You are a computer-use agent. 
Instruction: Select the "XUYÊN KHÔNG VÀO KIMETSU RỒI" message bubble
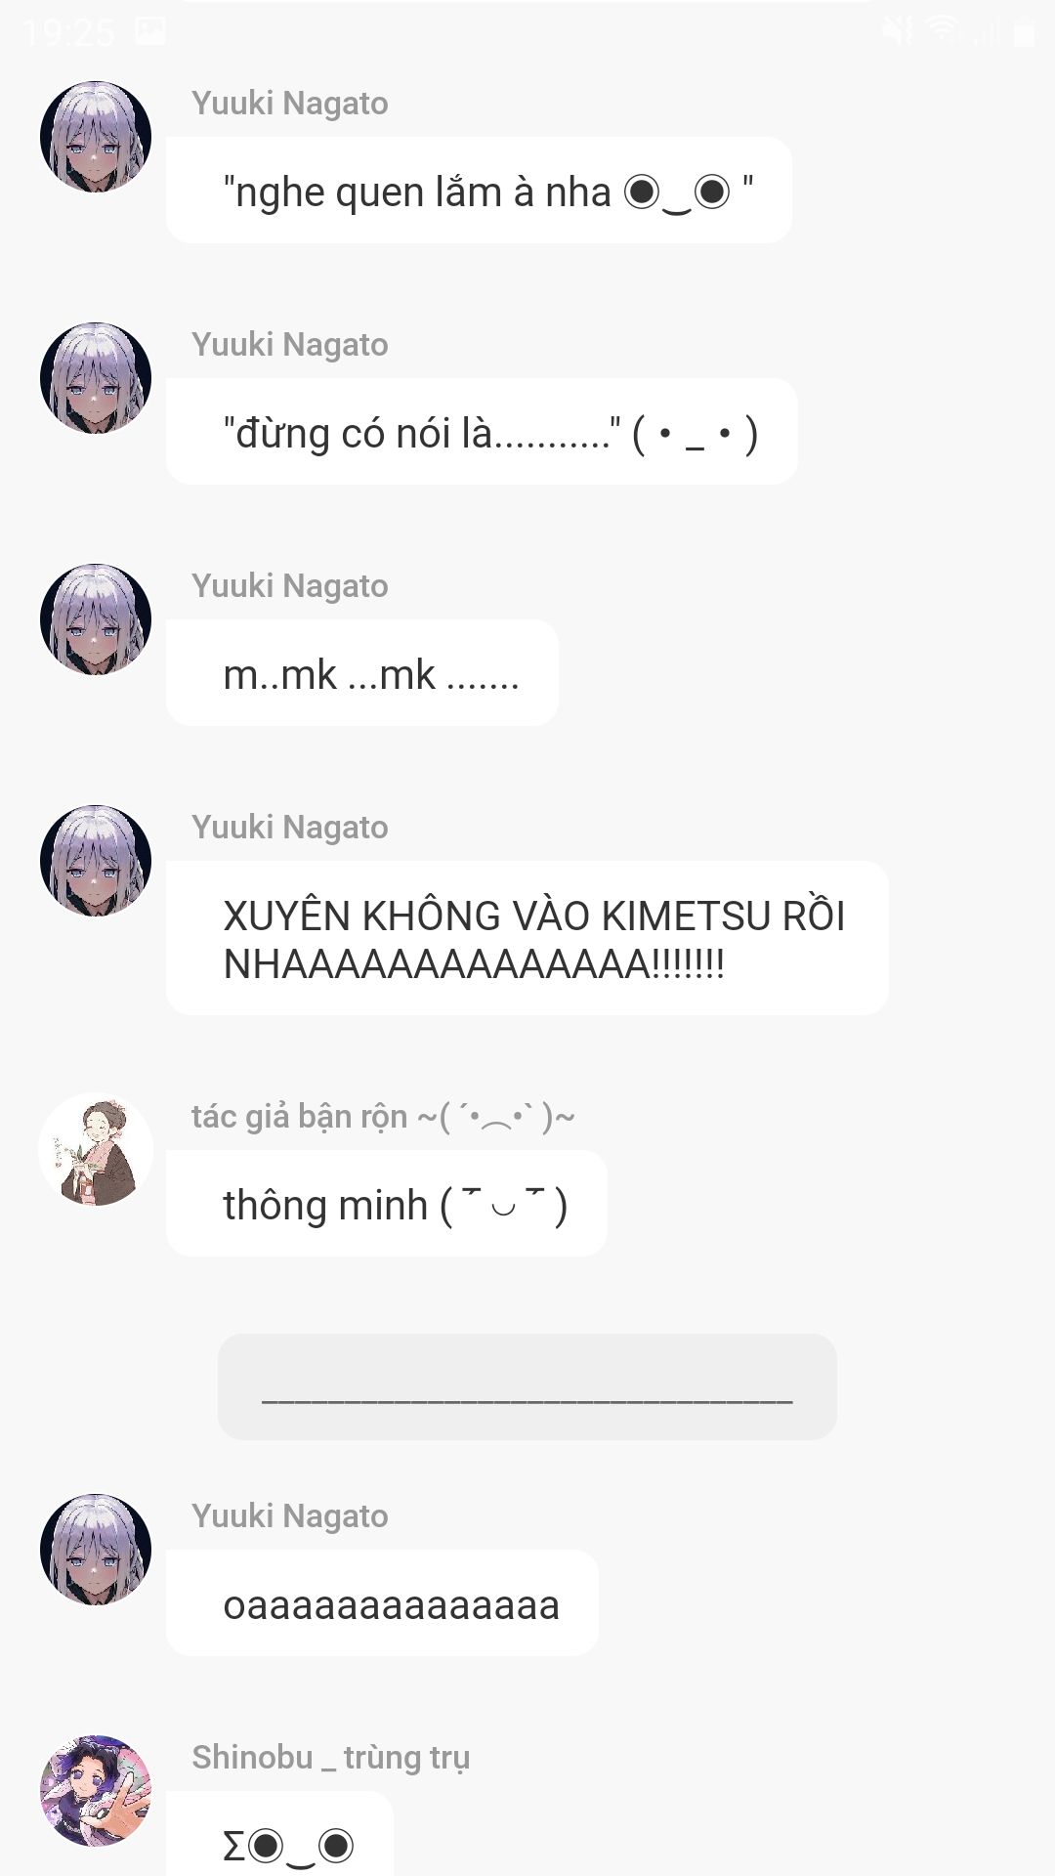(x=527, y=938)
